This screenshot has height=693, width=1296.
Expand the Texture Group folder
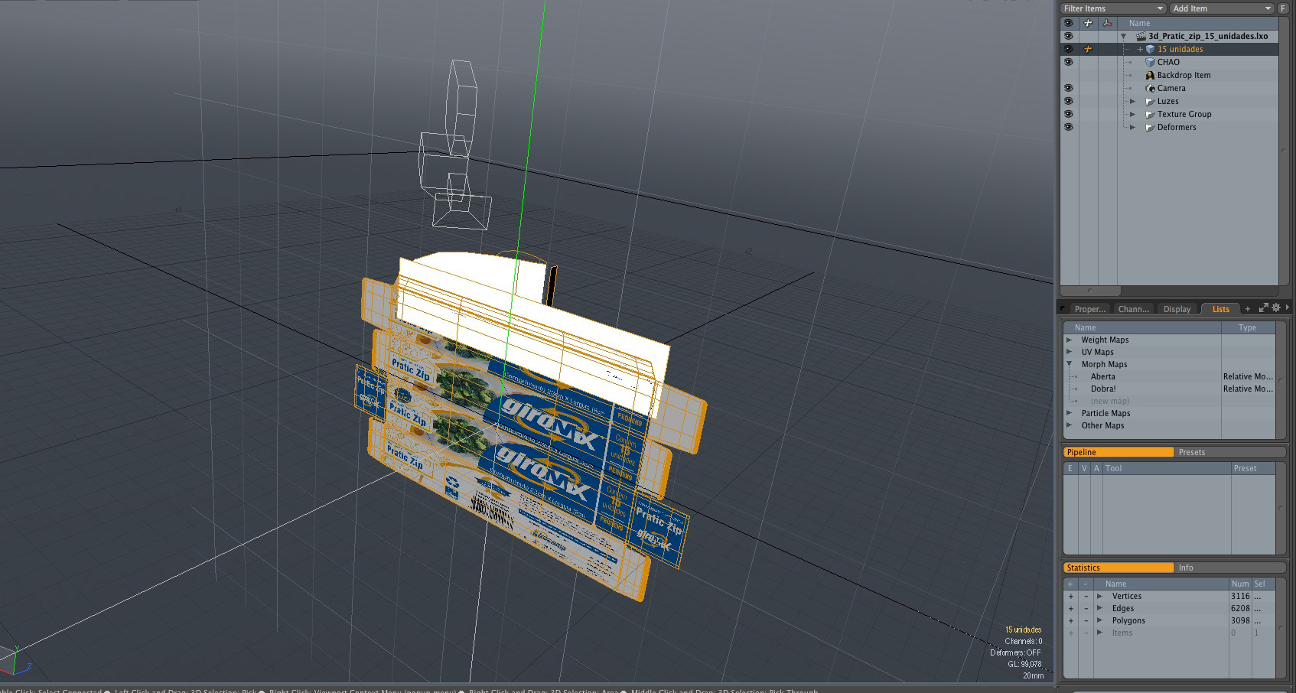(1133, 114)
